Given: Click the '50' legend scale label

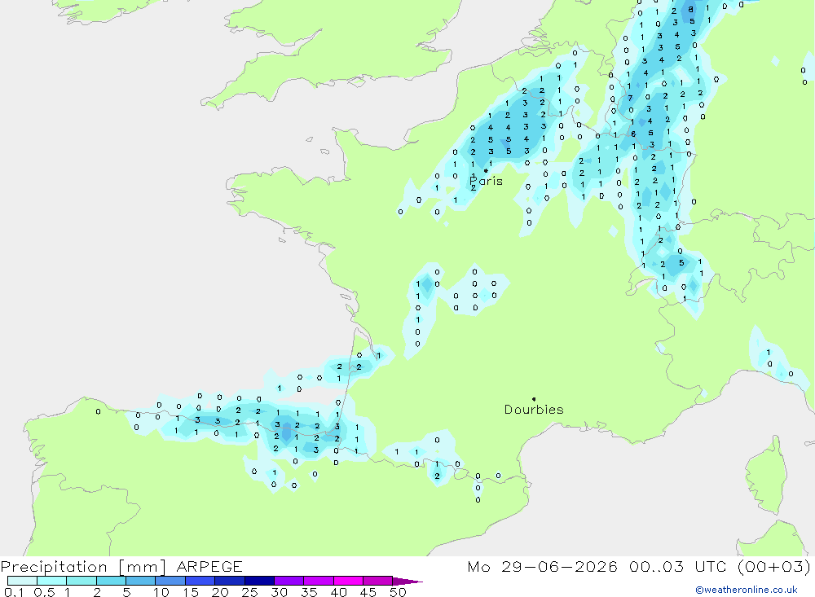Looking at the screenshot, I should [398, 592].
